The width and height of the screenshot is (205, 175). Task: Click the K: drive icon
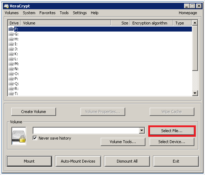point(11,54)
